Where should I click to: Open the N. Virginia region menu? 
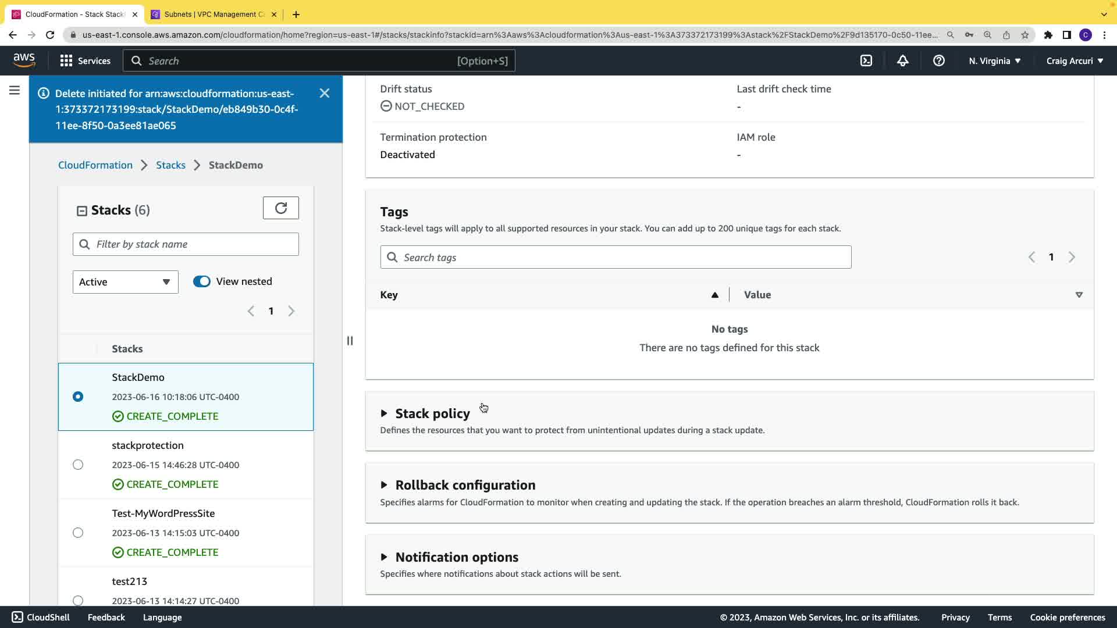click(994, 60)
